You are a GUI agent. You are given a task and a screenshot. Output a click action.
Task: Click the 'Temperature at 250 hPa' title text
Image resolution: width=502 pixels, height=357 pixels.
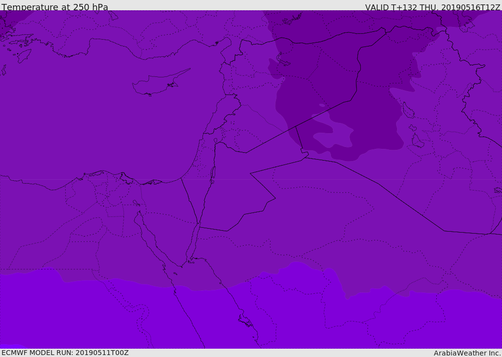click(55, 7)
